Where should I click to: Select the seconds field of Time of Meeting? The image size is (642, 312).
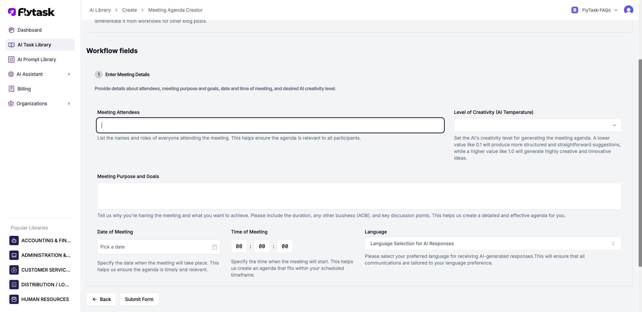pyautogui.click(x=285, y=246)
